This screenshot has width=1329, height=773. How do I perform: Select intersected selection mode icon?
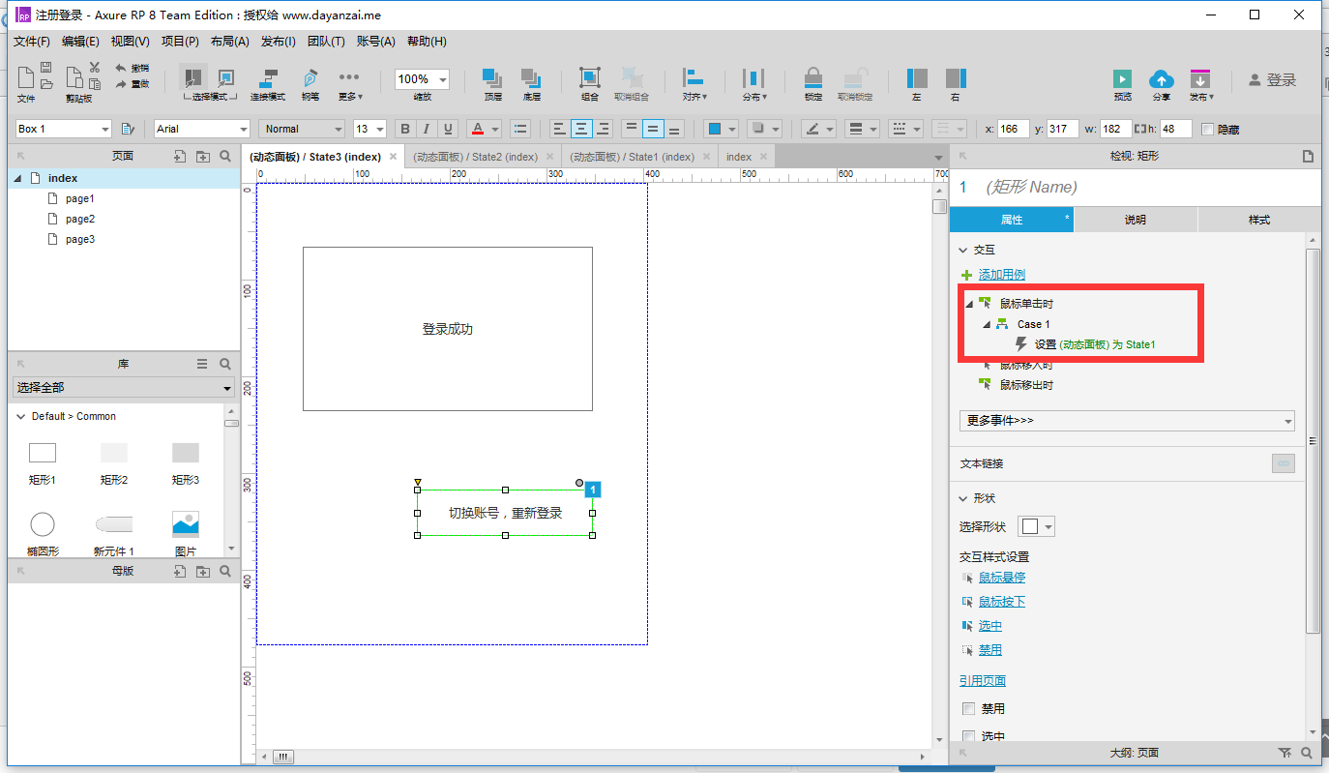[193, 77]
